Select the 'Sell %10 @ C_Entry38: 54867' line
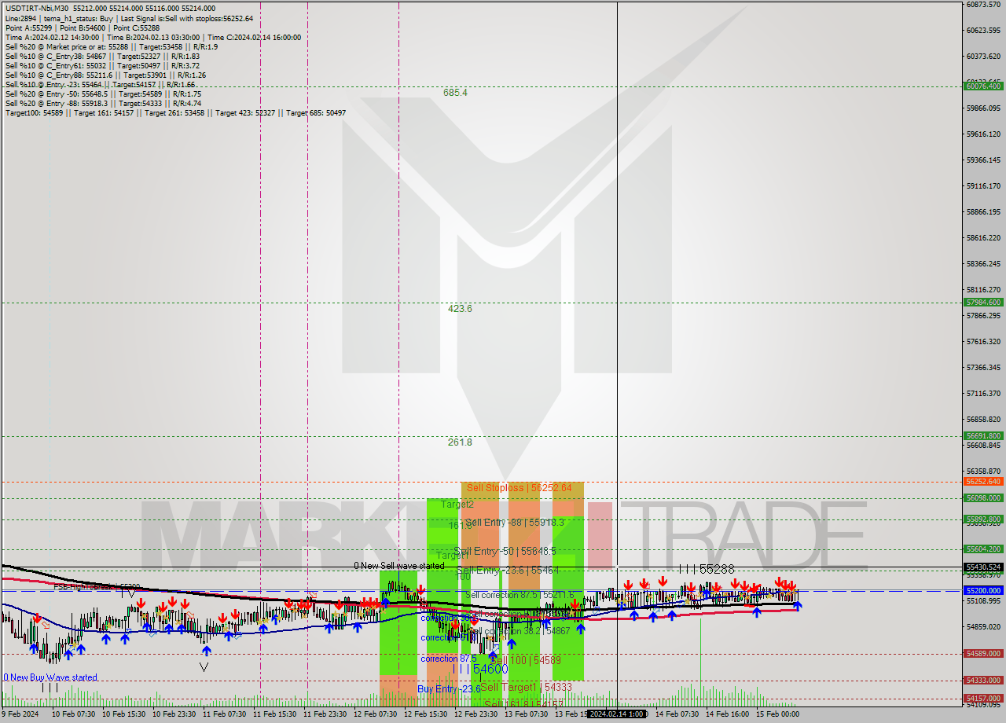 click(102, 56)
